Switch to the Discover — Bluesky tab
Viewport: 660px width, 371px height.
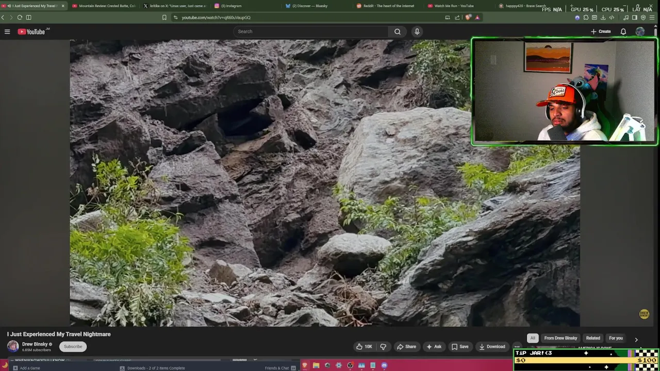317,6
